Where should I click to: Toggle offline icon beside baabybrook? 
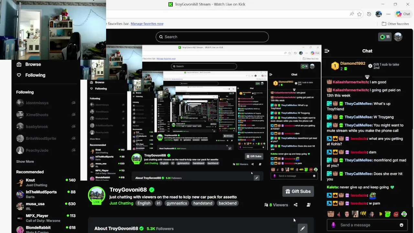point(73,127)
